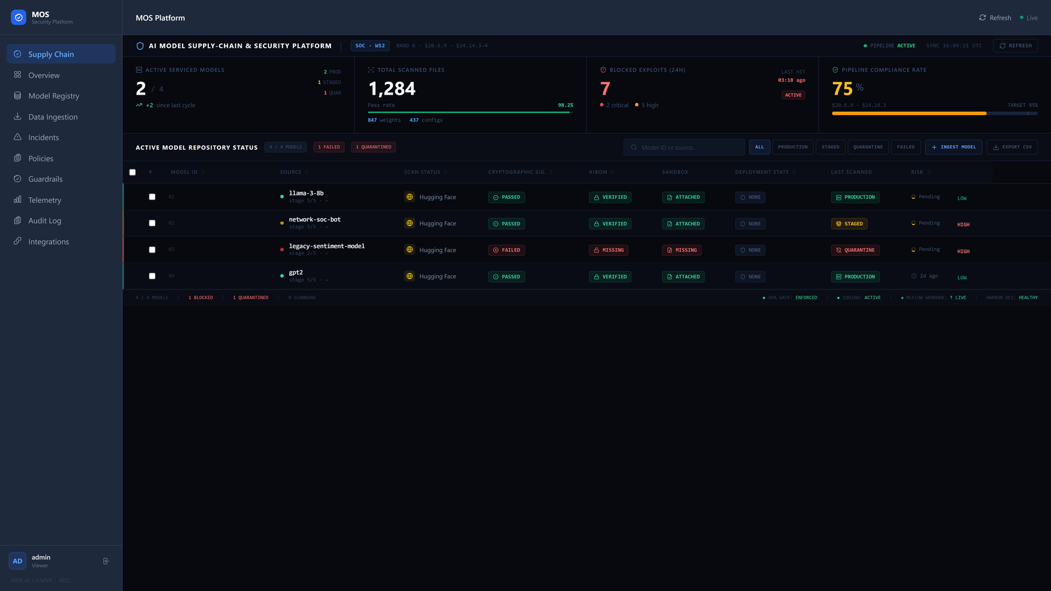This screenshot has width=1051, height=591.
Task: Click the MOS logo icon
Action: [x=18, y=18]
